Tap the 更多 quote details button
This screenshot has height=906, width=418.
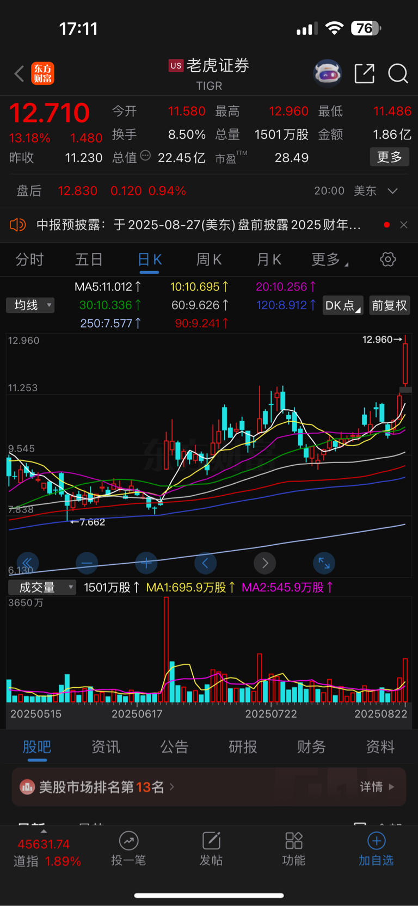[390, 157]
